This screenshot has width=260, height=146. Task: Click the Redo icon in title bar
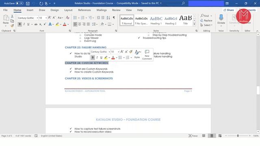pyautogui.click(x=41, y=4)
